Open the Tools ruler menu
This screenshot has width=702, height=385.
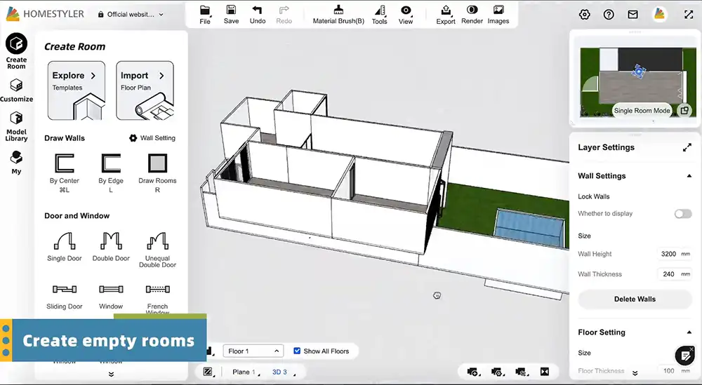point(379,15)
